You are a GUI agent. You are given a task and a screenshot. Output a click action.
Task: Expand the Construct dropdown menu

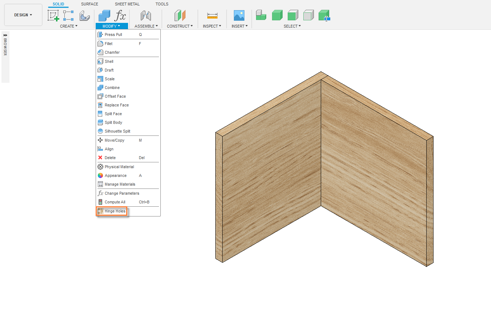point(180,26)
